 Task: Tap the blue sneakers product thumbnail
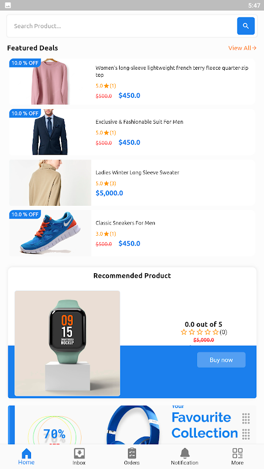(x=50, y=233)
